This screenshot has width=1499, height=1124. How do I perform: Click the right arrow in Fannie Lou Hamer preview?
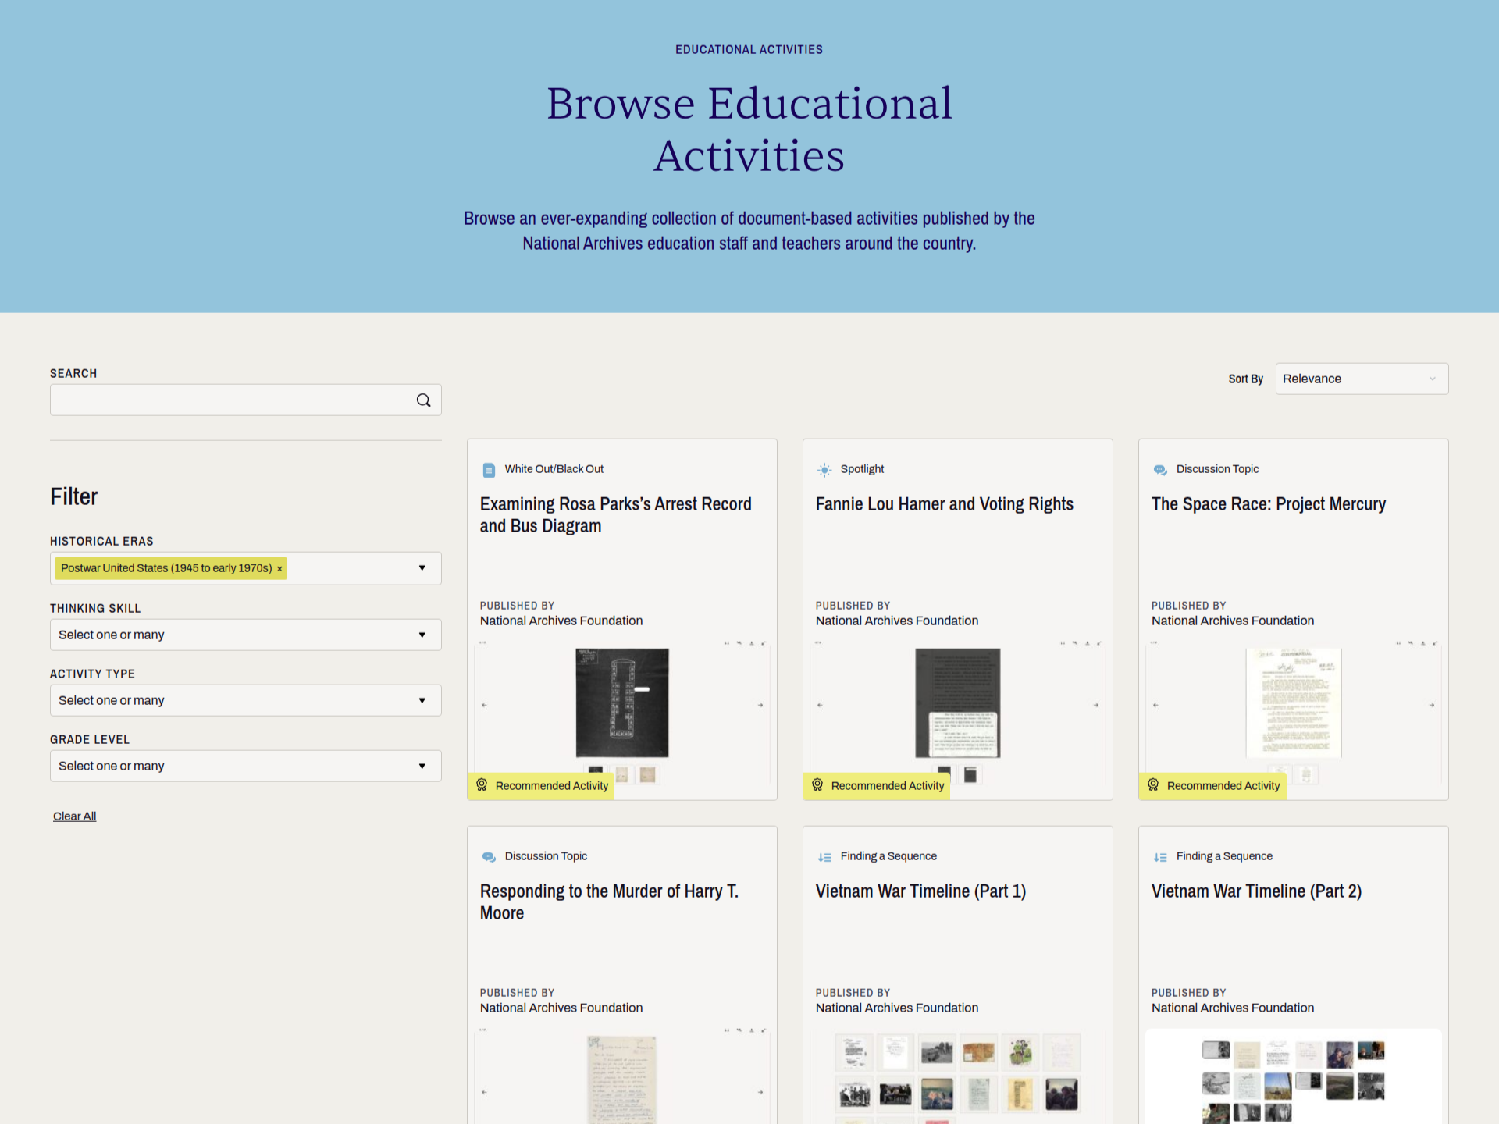click(1096, 705)
